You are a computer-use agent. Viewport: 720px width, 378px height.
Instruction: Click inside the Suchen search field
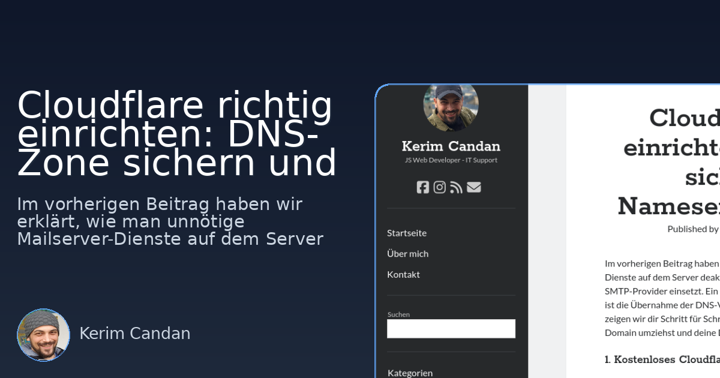[x=451, y=328]
